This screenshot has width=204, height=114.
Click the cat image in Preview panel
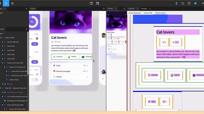coord(116,21)
